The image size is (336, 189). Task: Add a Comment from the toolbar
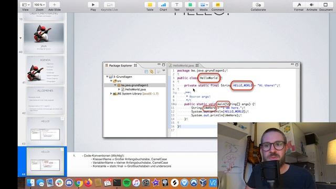point(218,5)
